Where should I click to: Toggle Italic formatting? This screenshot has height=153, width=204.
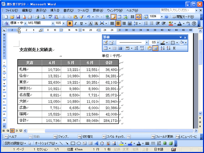75,23
